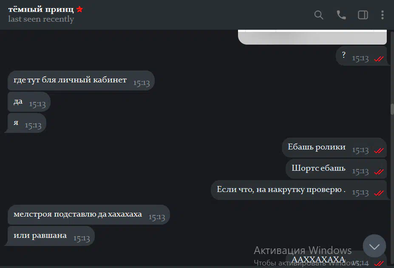Open the тёмный принц profile from header name
Screen dimensions: 394x268
[x=41, y=9]
